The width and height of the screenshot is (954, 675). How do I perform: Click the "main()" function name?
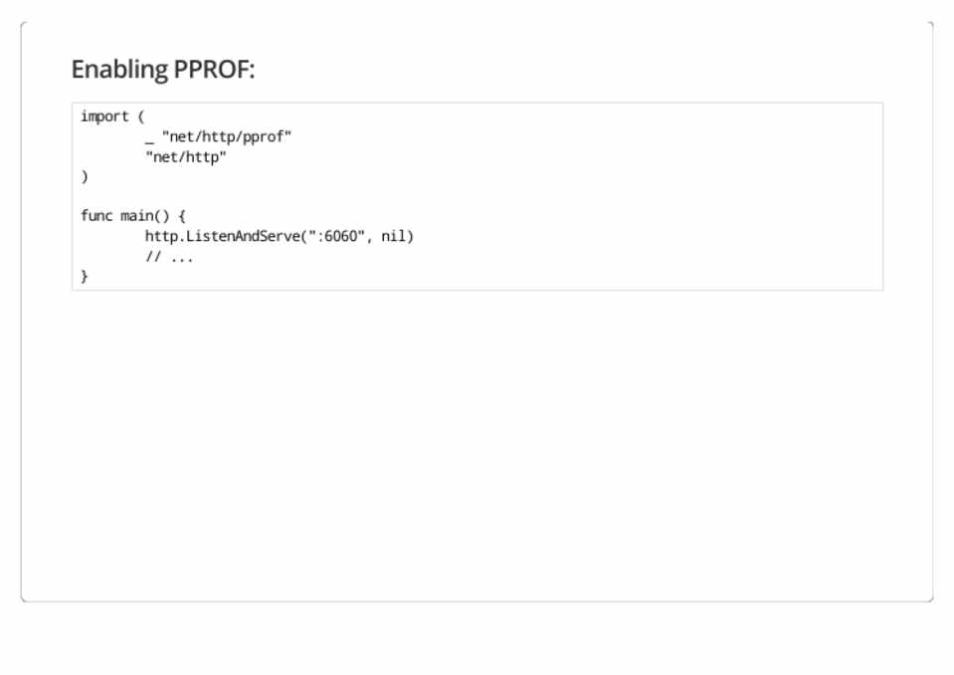[x=144, y=216]
